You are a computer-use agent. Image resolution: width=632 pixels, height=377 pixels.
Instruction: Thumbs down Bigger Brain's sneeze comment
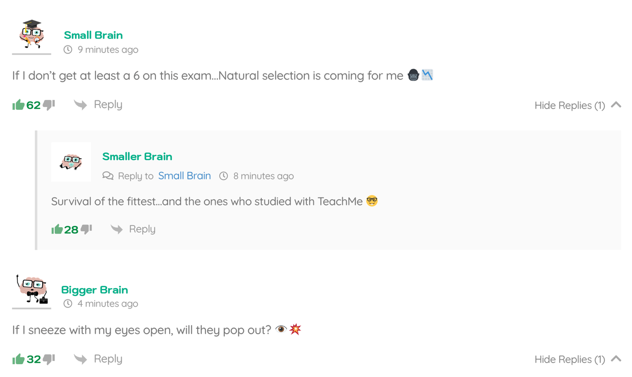click(x=49, y=359)
